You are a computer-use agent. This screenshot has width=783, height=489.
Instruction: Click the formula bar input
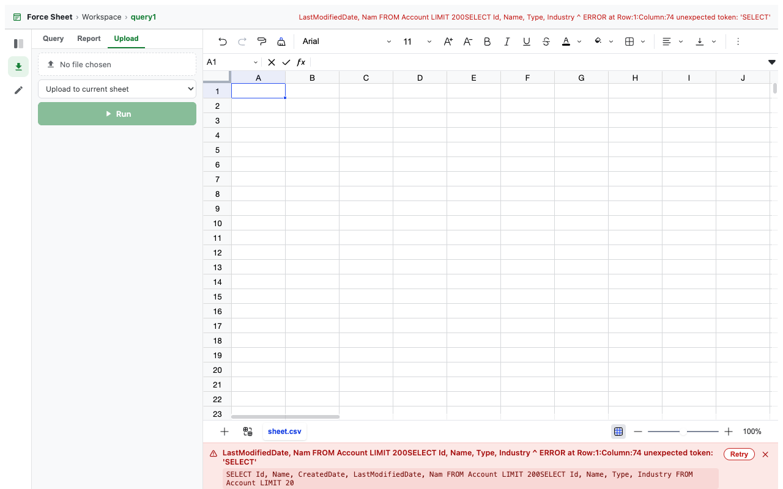537,62
